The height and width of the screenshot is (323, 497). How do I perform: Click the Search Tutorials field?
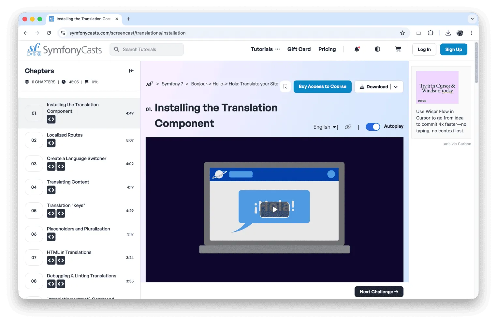pos(146,49)
